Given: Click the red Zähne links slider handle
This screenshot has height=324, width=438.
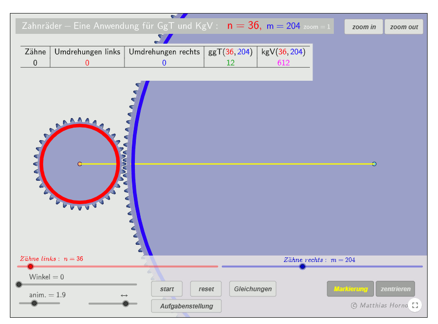Looking at the screenshot, I should [30, 267].
